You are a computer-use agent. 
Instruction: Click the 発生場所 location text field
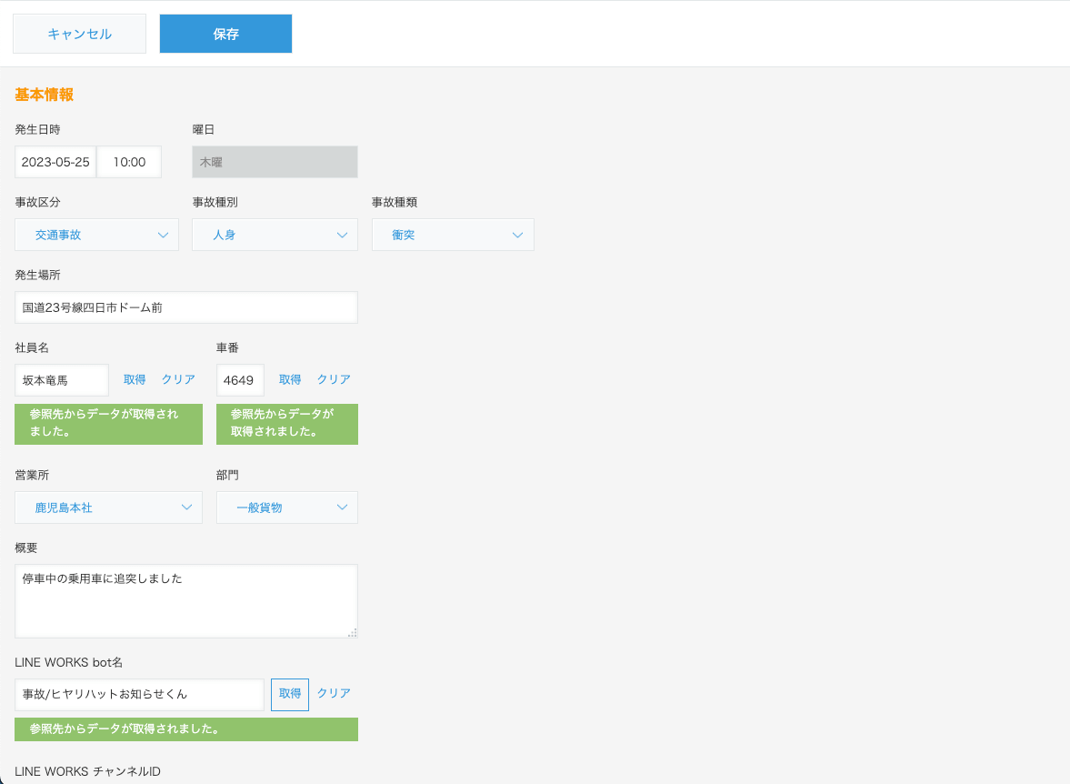coord(186,307)
